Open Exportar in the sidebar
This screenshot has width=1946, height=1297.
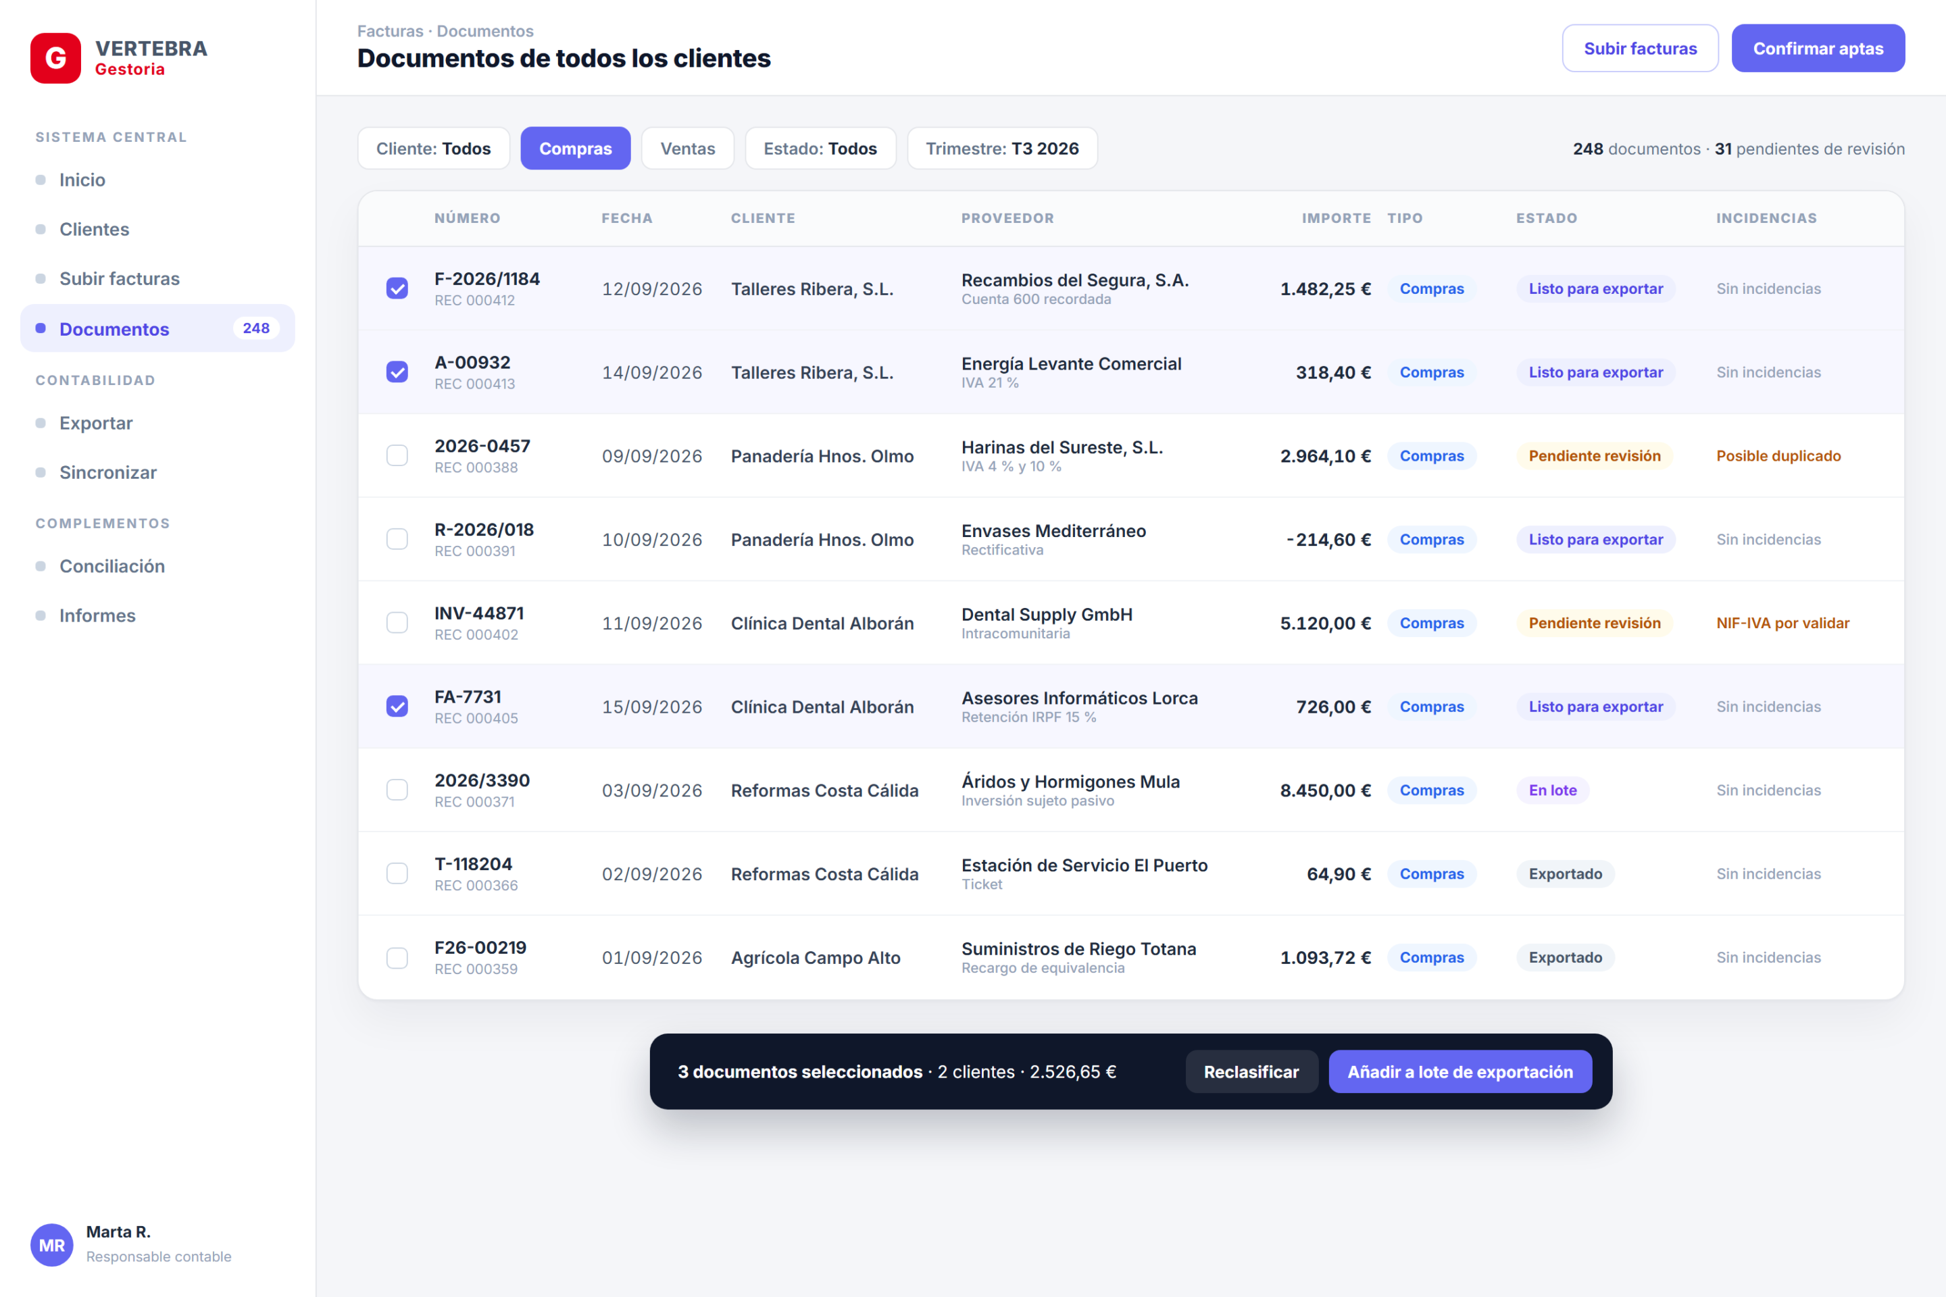point(157,423)
